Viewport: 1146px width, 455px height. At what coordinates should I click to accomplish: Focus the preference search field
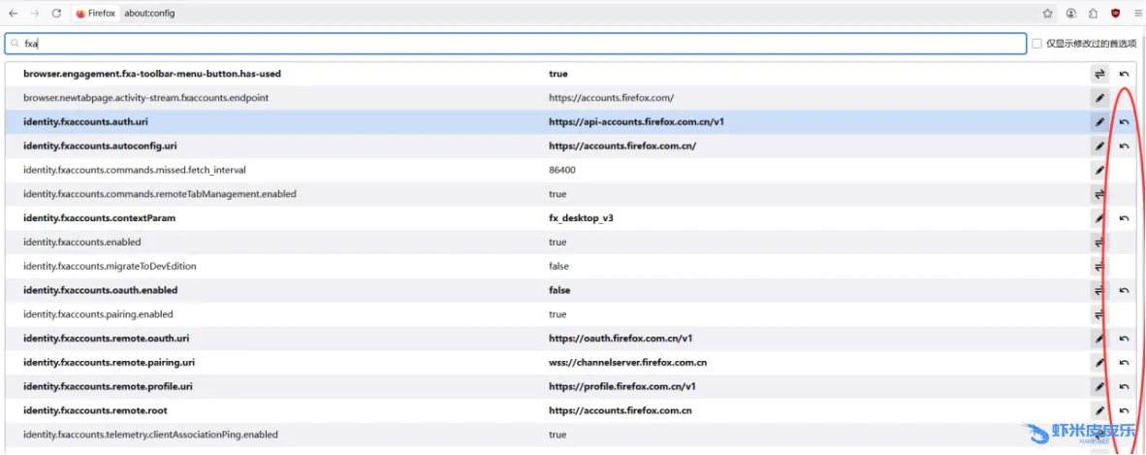pyautogui.click(x=514, y=44)
